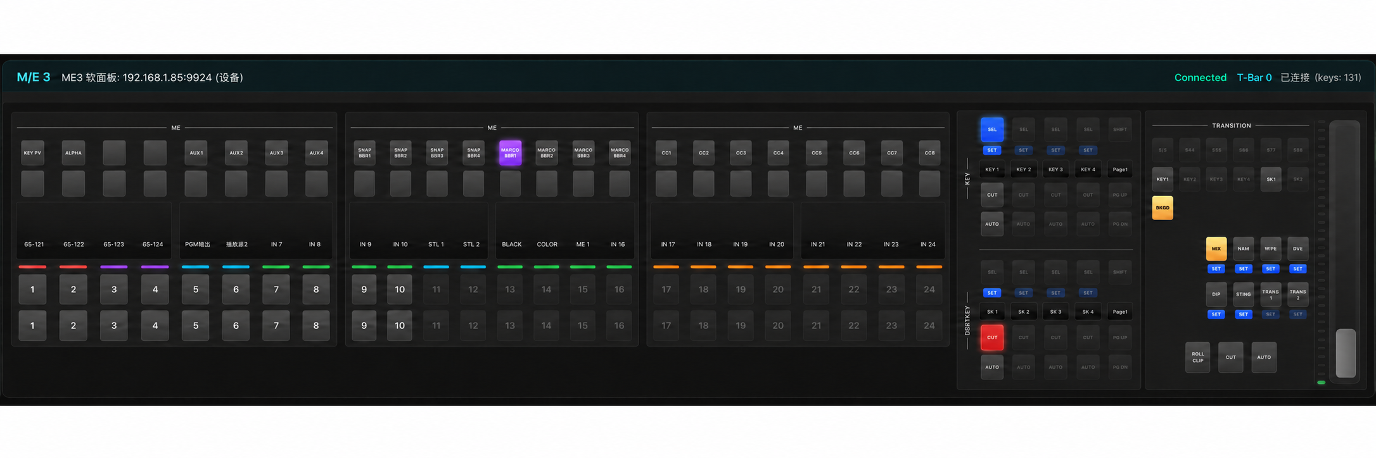Click PG DN in the KEY section
Screen dimensions: 1376x458
coord(1120,224)
